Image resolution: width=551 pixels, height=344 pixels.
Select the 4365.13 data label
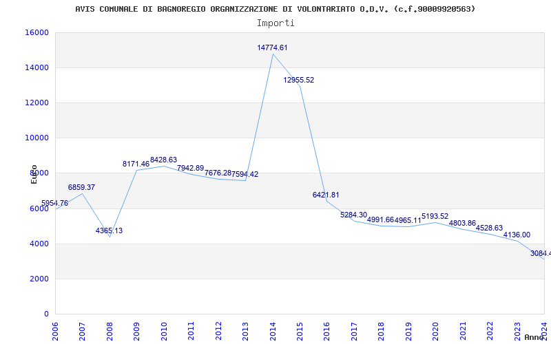click(x=109, y=231)
